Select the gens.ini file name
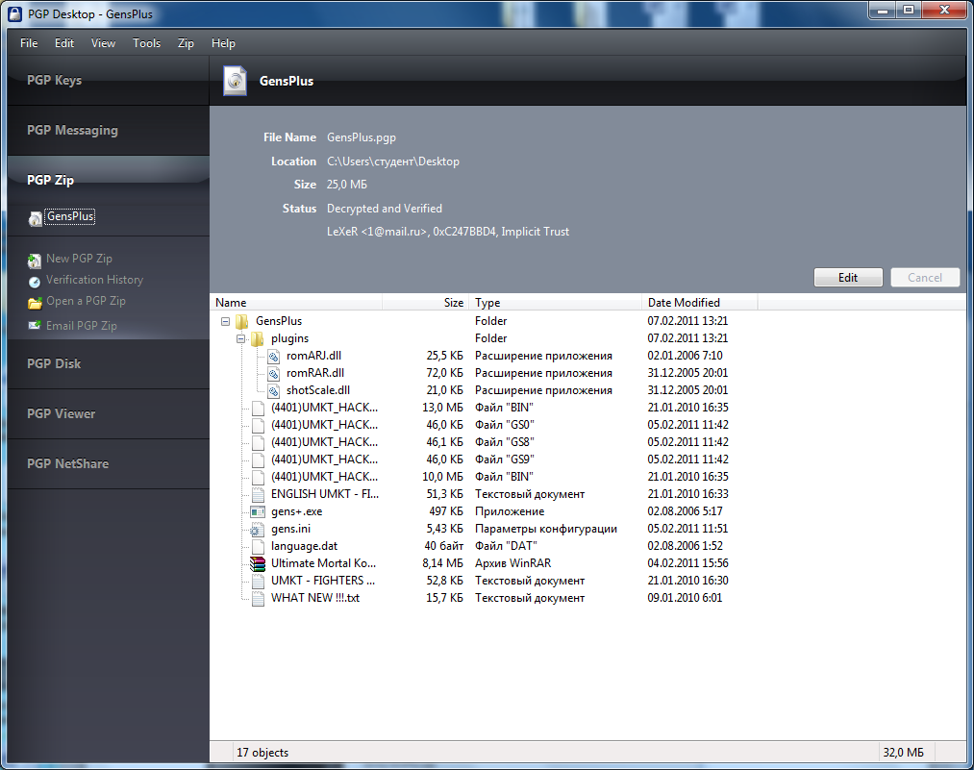Viewport: 974px width, 770px height. tap(290, 529)
